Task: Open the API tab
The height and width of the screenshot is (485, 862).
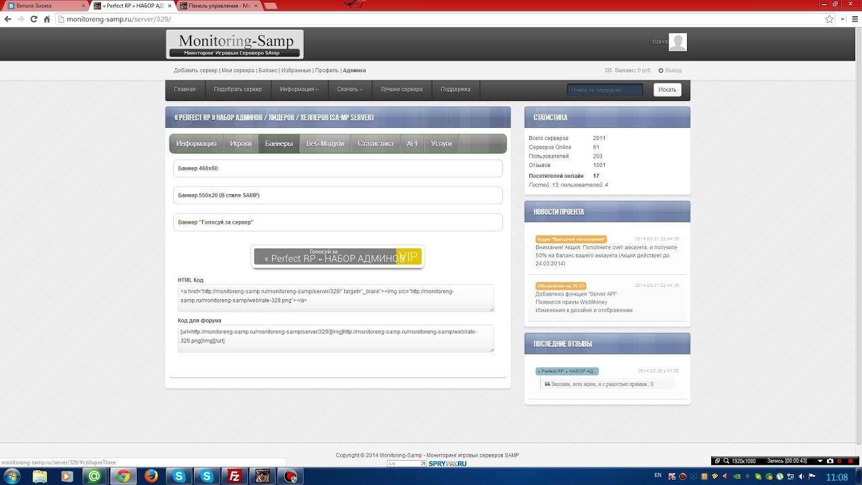Action: pyautogui.click(x=412, y=143)
